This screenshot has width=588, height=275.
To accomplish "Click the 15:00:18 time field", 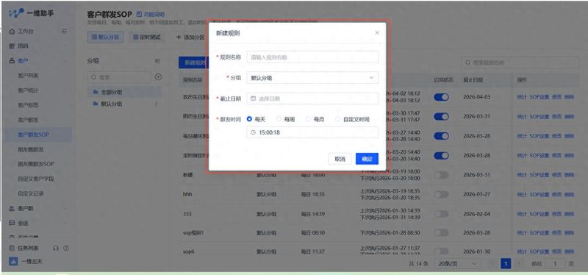I will click(312, 132).
